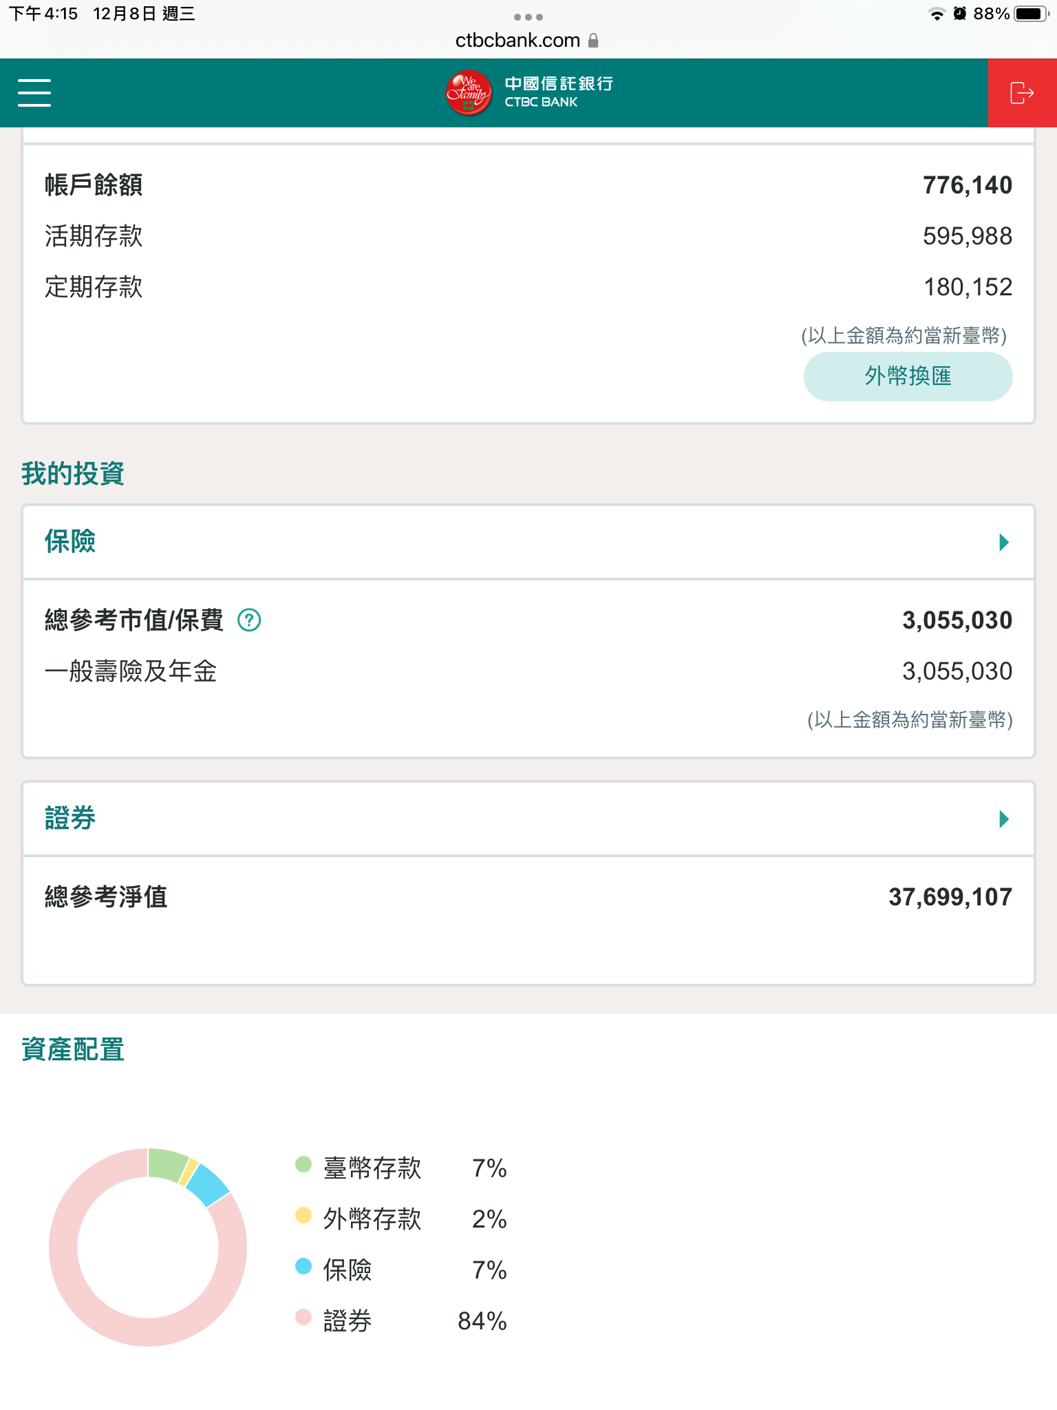This screenshot has width=1057, height=1410.
Task: Tap the padlock icon beside the URL
Action: click(x=593, y=41)
